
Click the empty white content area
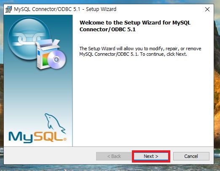(143, 101)
